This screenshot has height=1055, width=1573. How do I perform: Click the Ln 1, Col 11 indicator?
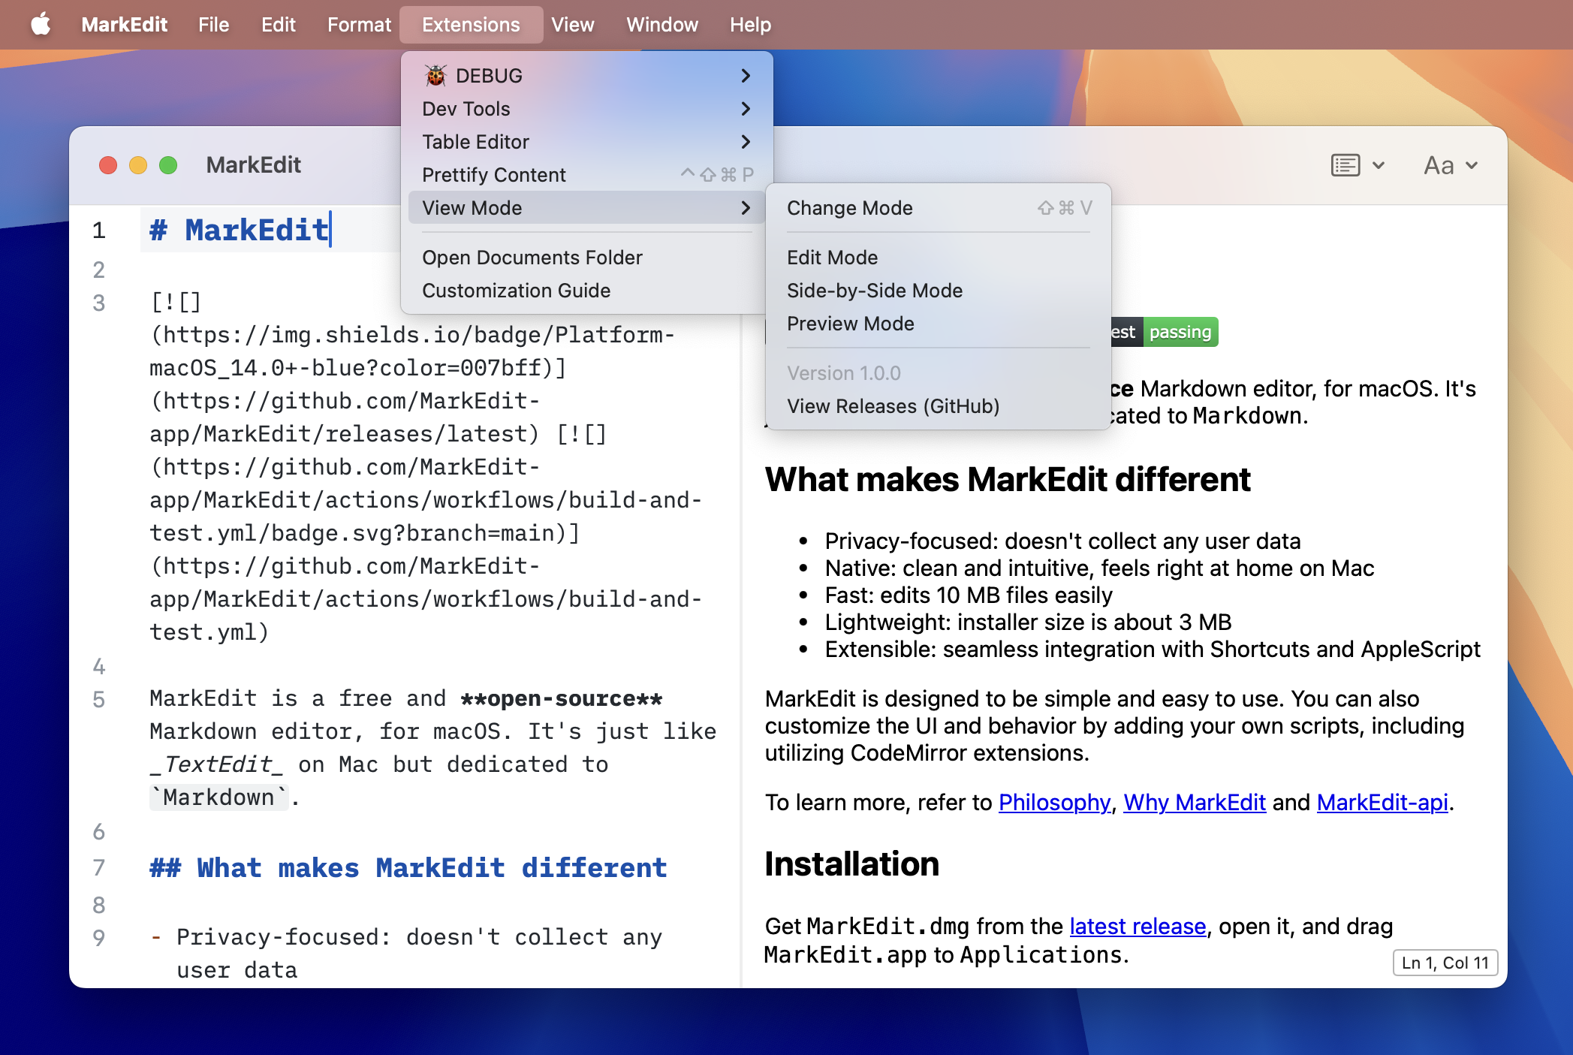click(1445, 963)
